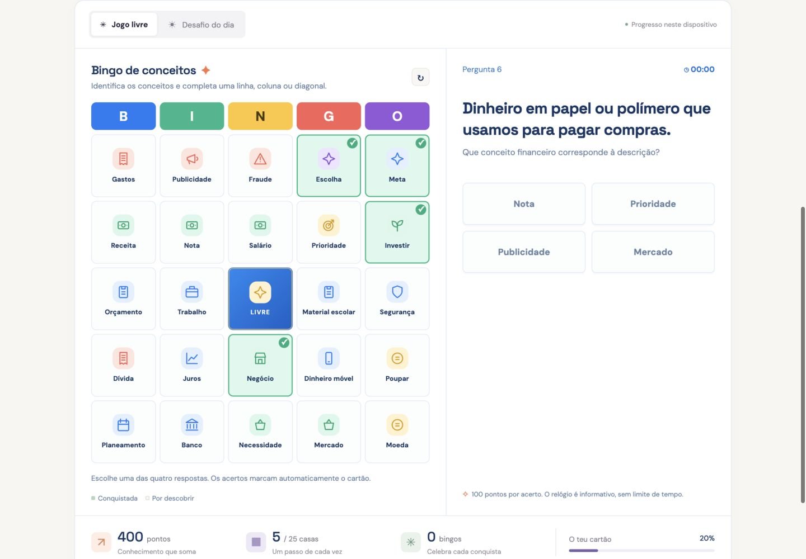Click the yellow N column header

click(260, 116)
